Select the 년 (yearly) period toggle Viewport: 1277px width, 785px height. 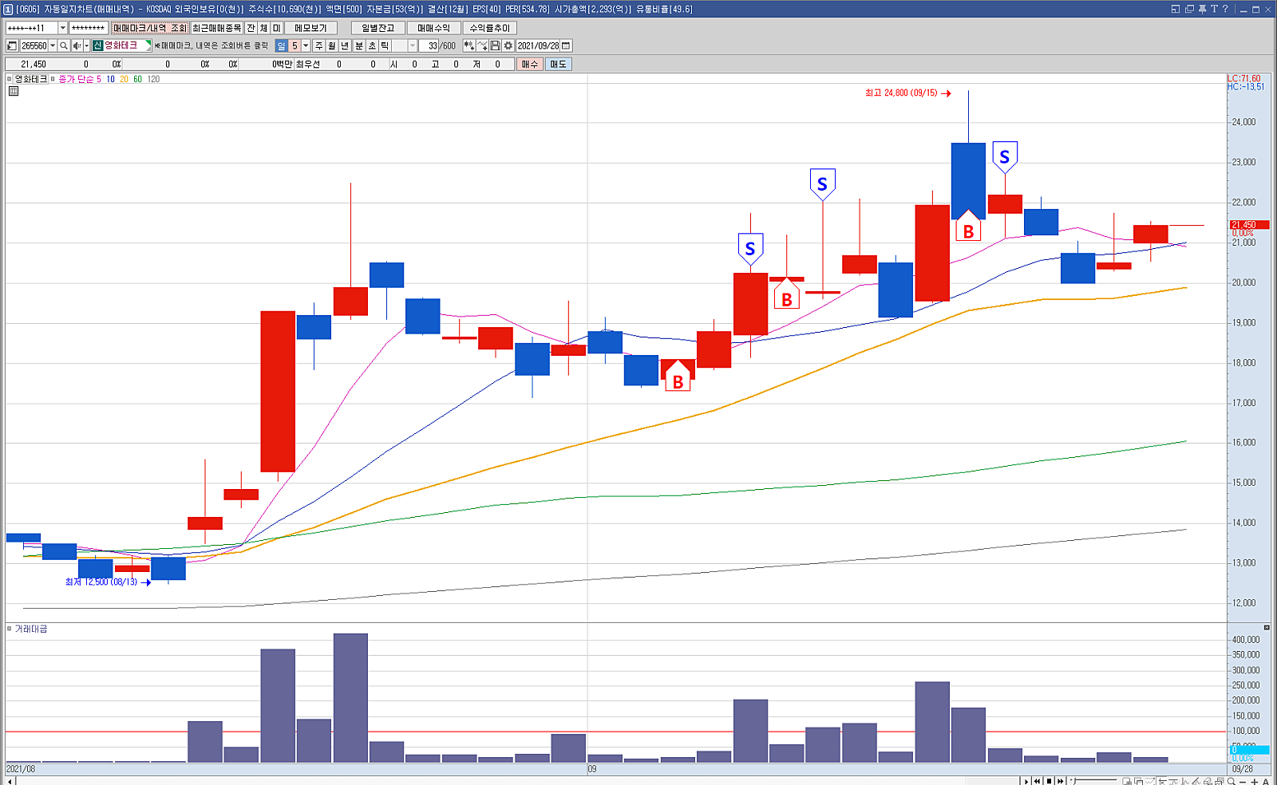[x=345, y=46]
